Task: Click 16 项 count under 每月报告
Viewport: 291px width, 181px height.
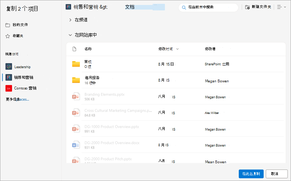Action: [90, 83]
